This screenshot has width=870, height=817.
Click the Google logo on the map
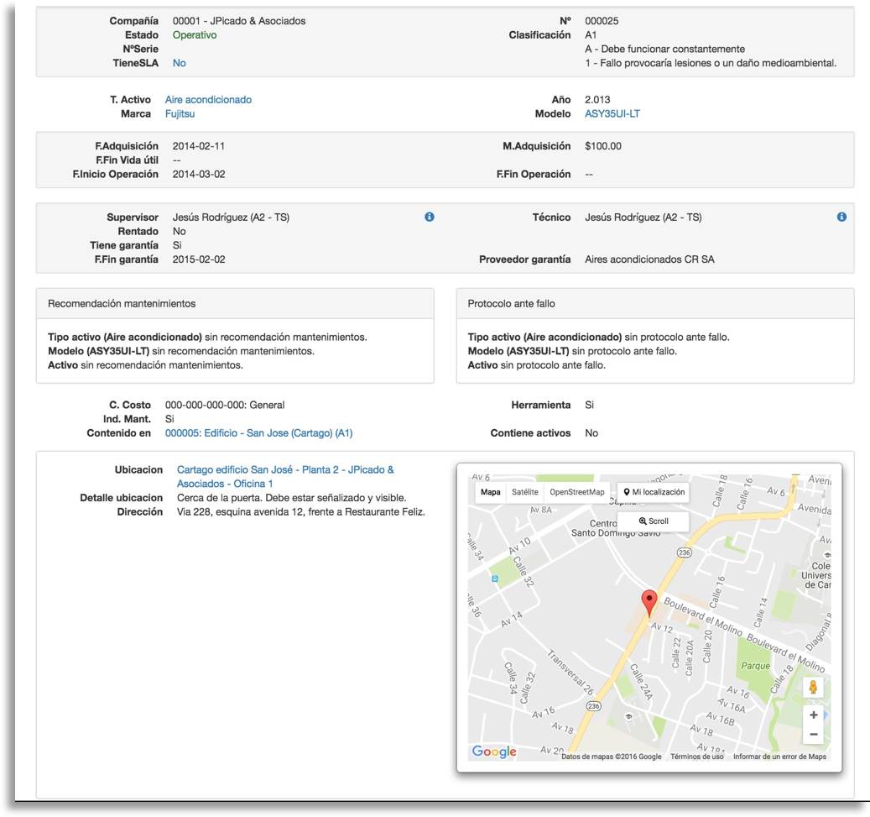(494, 752)
